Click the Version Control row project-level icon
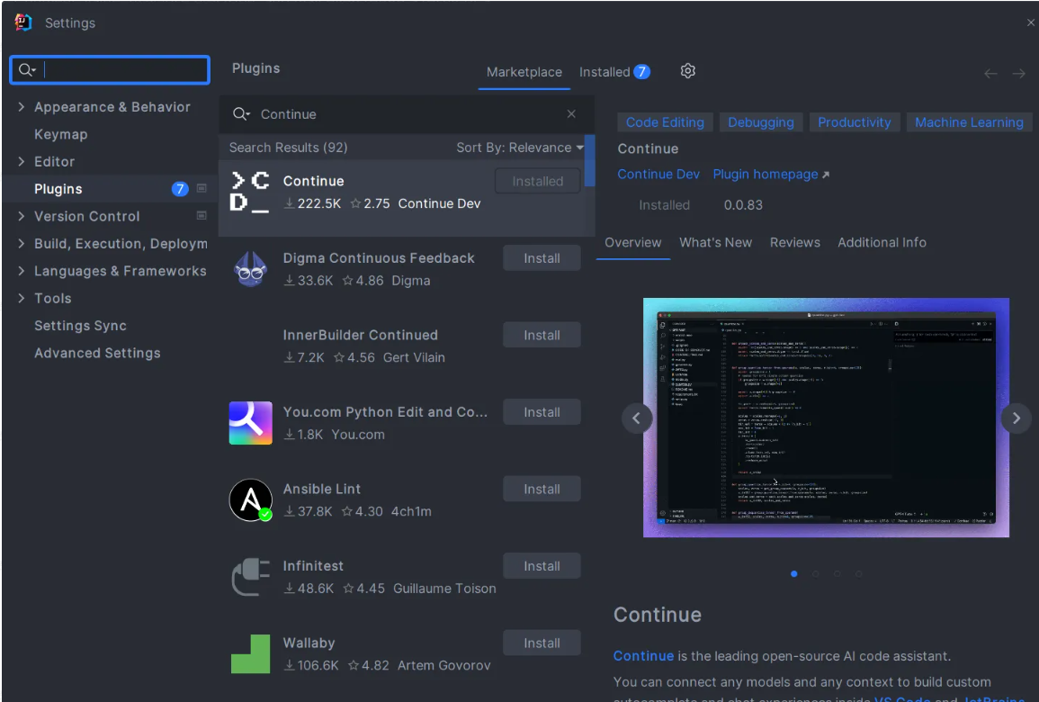The height and width of the screenshot is (702, 1039). coord(202,215)
